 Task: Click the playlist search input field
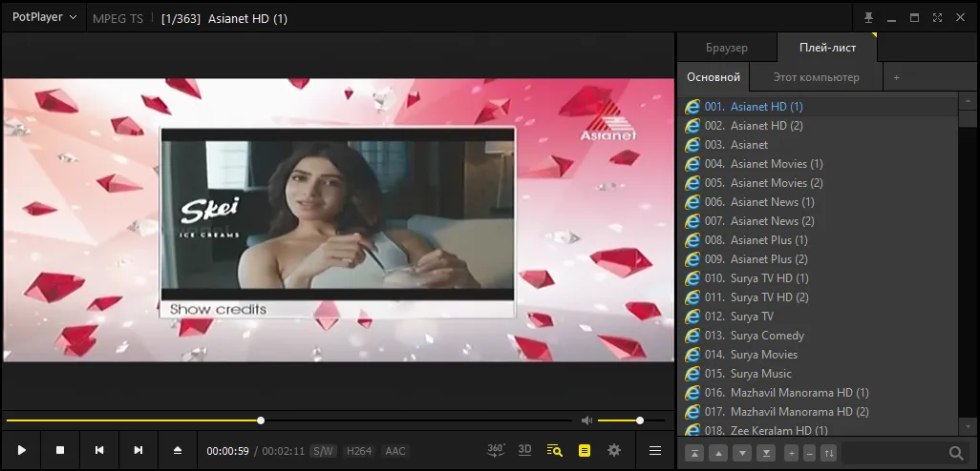coord(894,453)
